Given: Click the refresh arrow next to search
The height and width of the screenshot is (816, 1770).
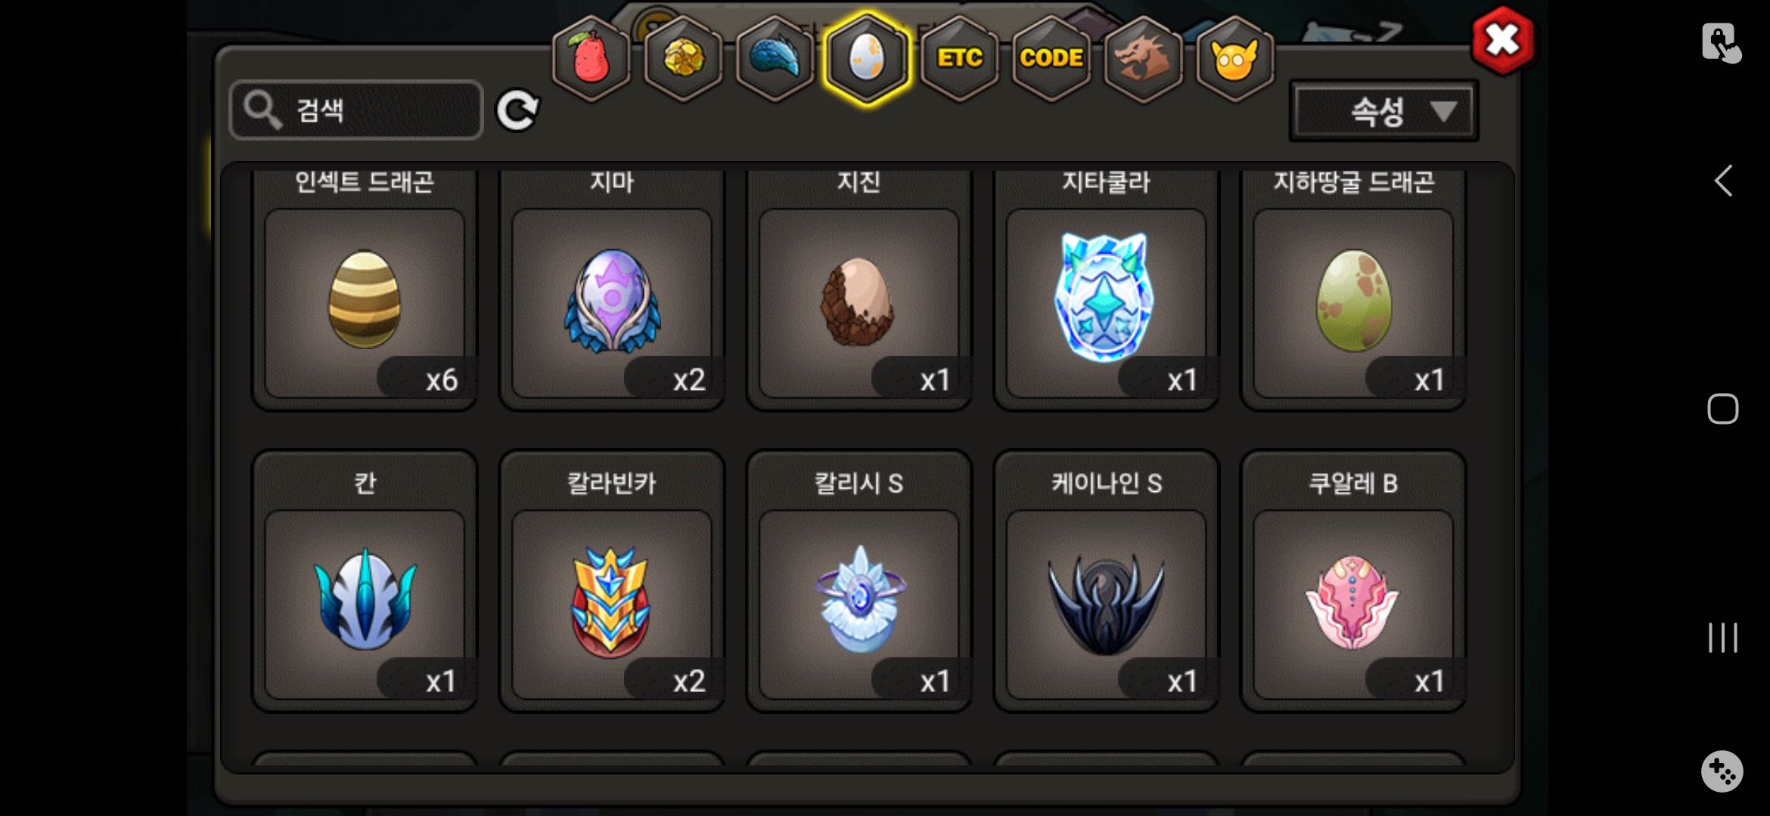Looking at the screenshot, I should coord(517,111).
